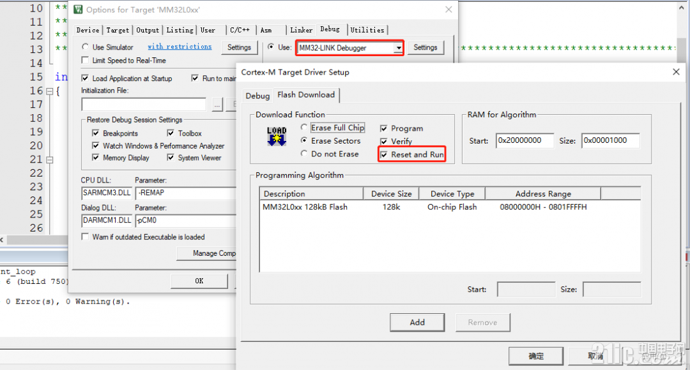The image size is (690, 370).
Task: Collapse the code fold marker at line 16
Action: (x=50, y=91)
